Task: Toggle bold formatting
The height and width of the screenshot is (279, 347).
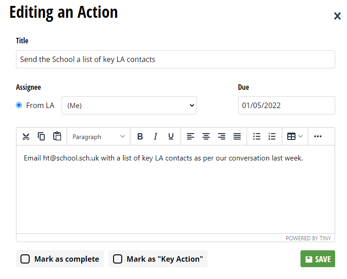Action: tap(140, 136)
